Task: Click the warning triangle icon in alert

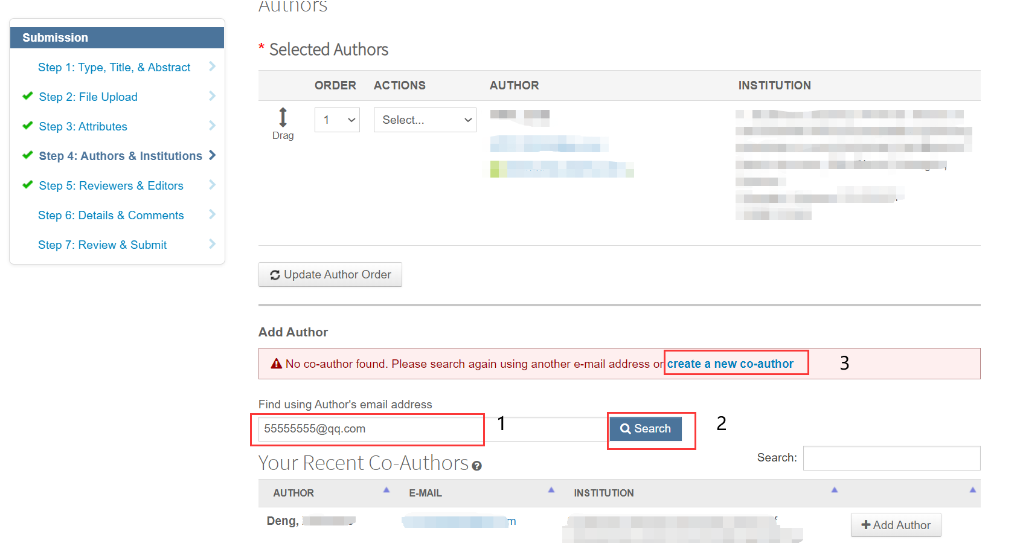Action: point(277,364)
